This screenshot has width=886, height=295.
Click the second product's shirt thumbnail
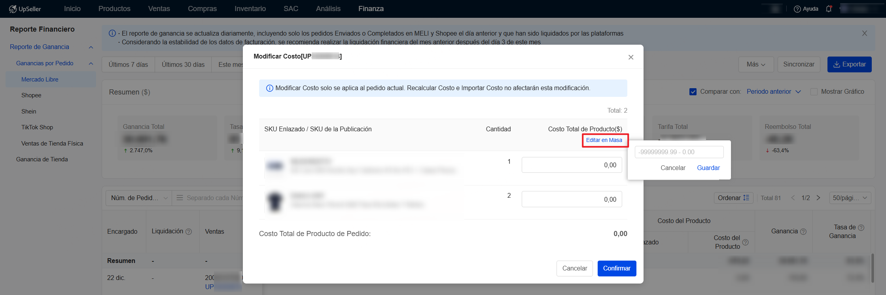coord(275,201)
